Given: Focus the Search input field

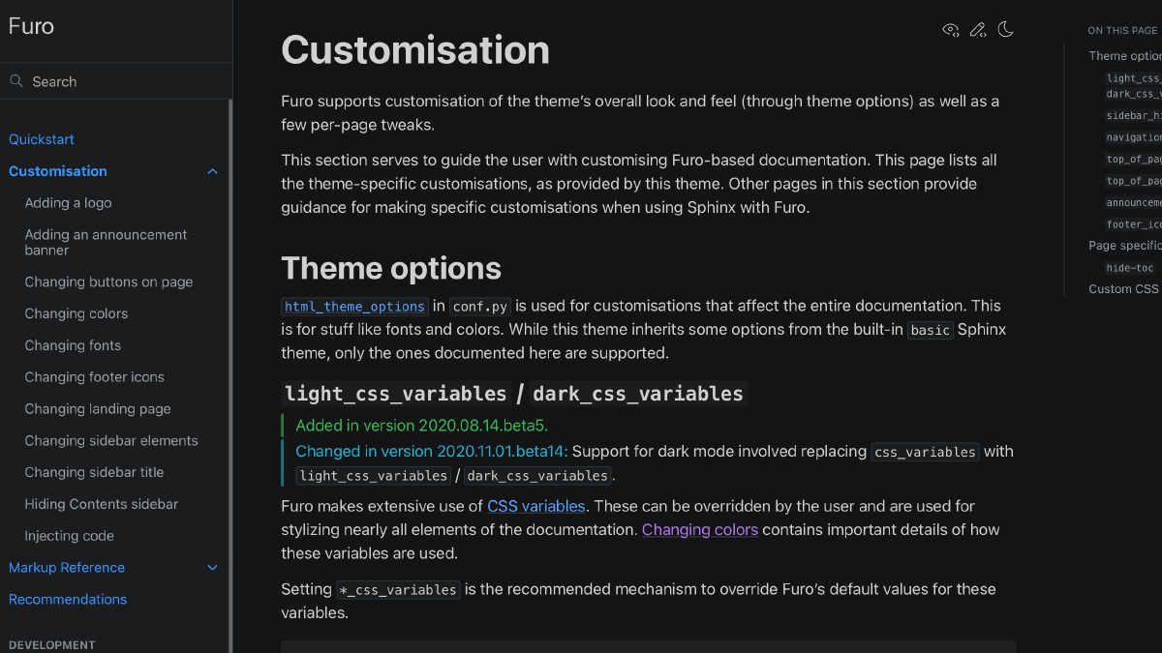Looking at the screenshot, I should click(116, 81).
